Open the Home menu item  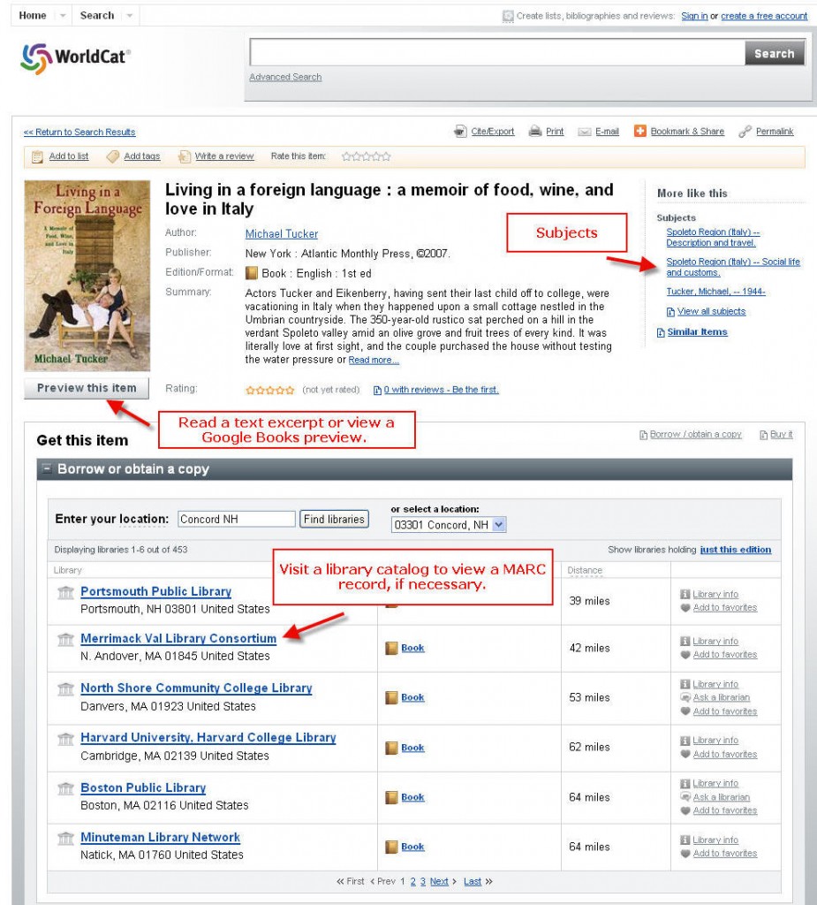[33, 16]
